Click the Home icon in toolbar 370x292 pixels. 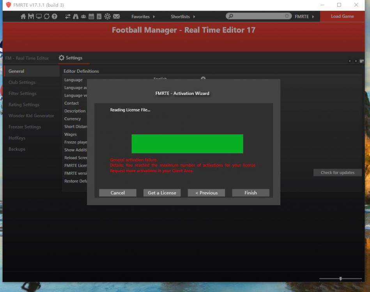click(x=23, y=16)
